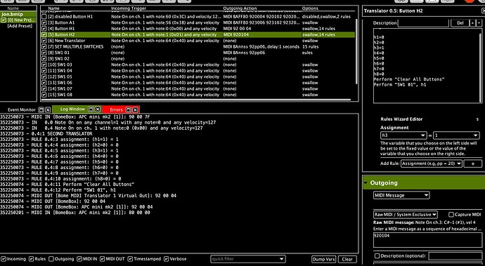Toggle the MIDI IN log checkbox
485x266 pixels.
[x=79, y=259]
